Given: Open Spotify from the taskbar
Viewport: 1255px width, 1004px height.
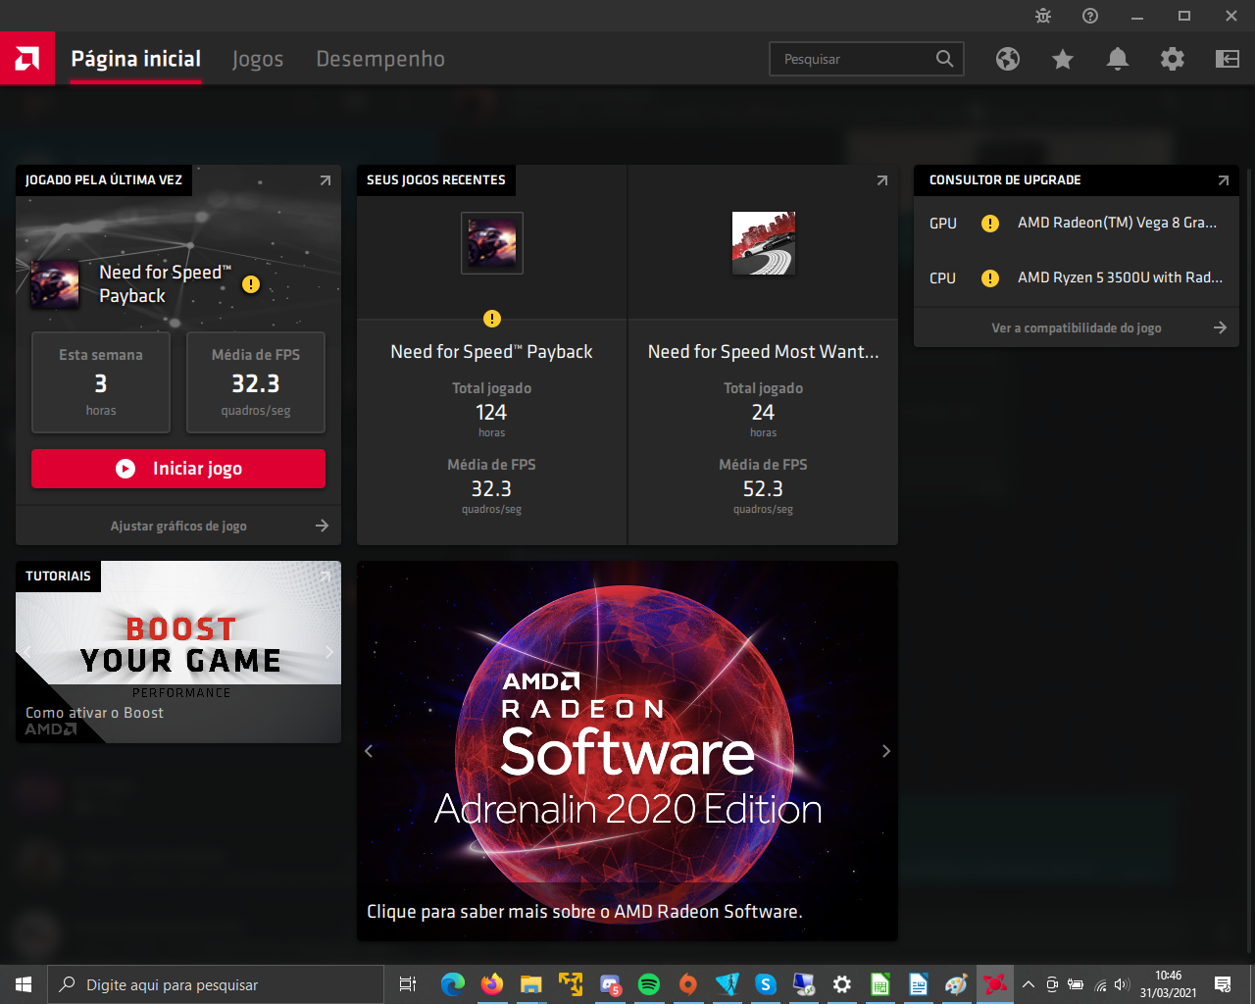Looking at the screenshot, I should click(649, 984).
